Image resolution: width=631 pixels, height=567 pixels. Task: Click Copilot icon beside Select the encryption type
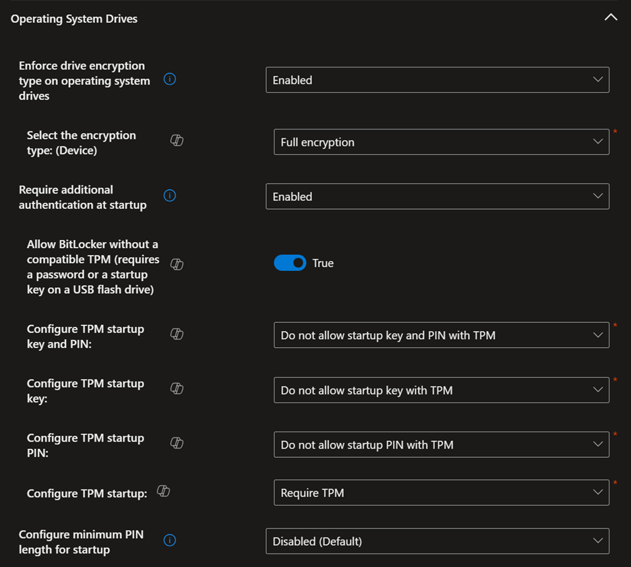pyautogui.click(x=177, y=140)
